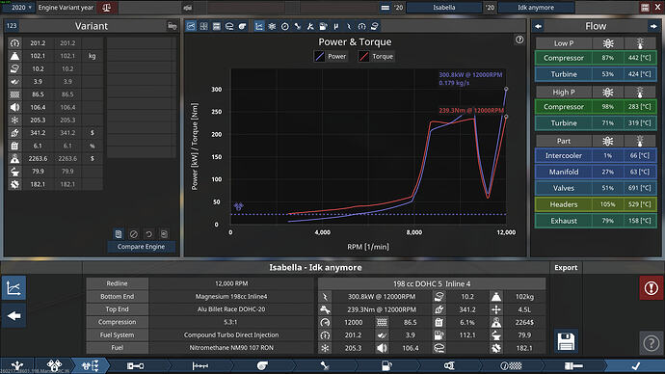
Task: Click the back arrow button on left sidebar
Action: coord(13,316)
